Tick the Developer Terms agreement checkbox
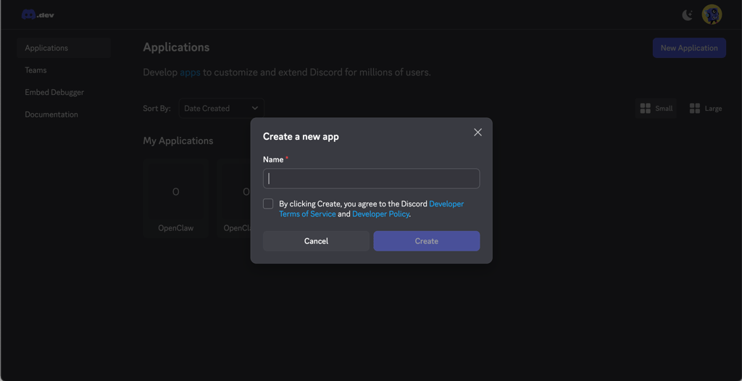The image size is (742, 381). (268, 204)
